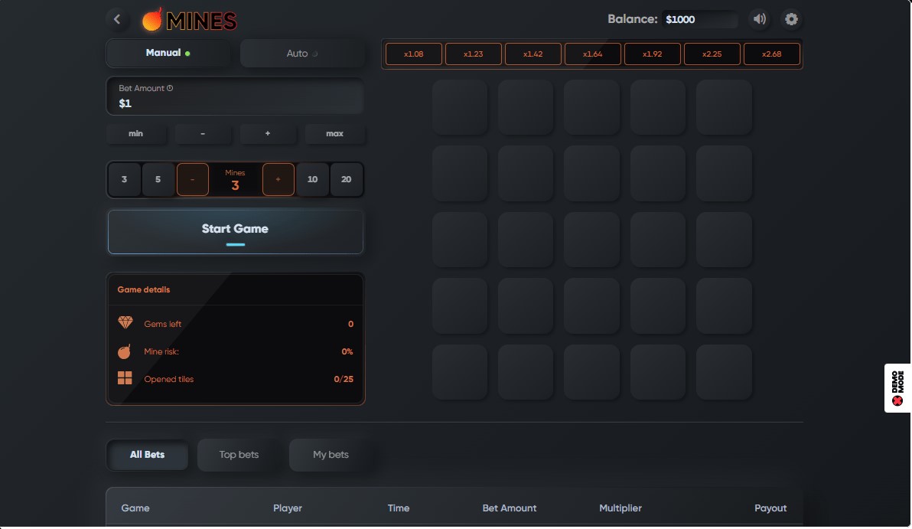Click the Start Game button

(236, 232)
